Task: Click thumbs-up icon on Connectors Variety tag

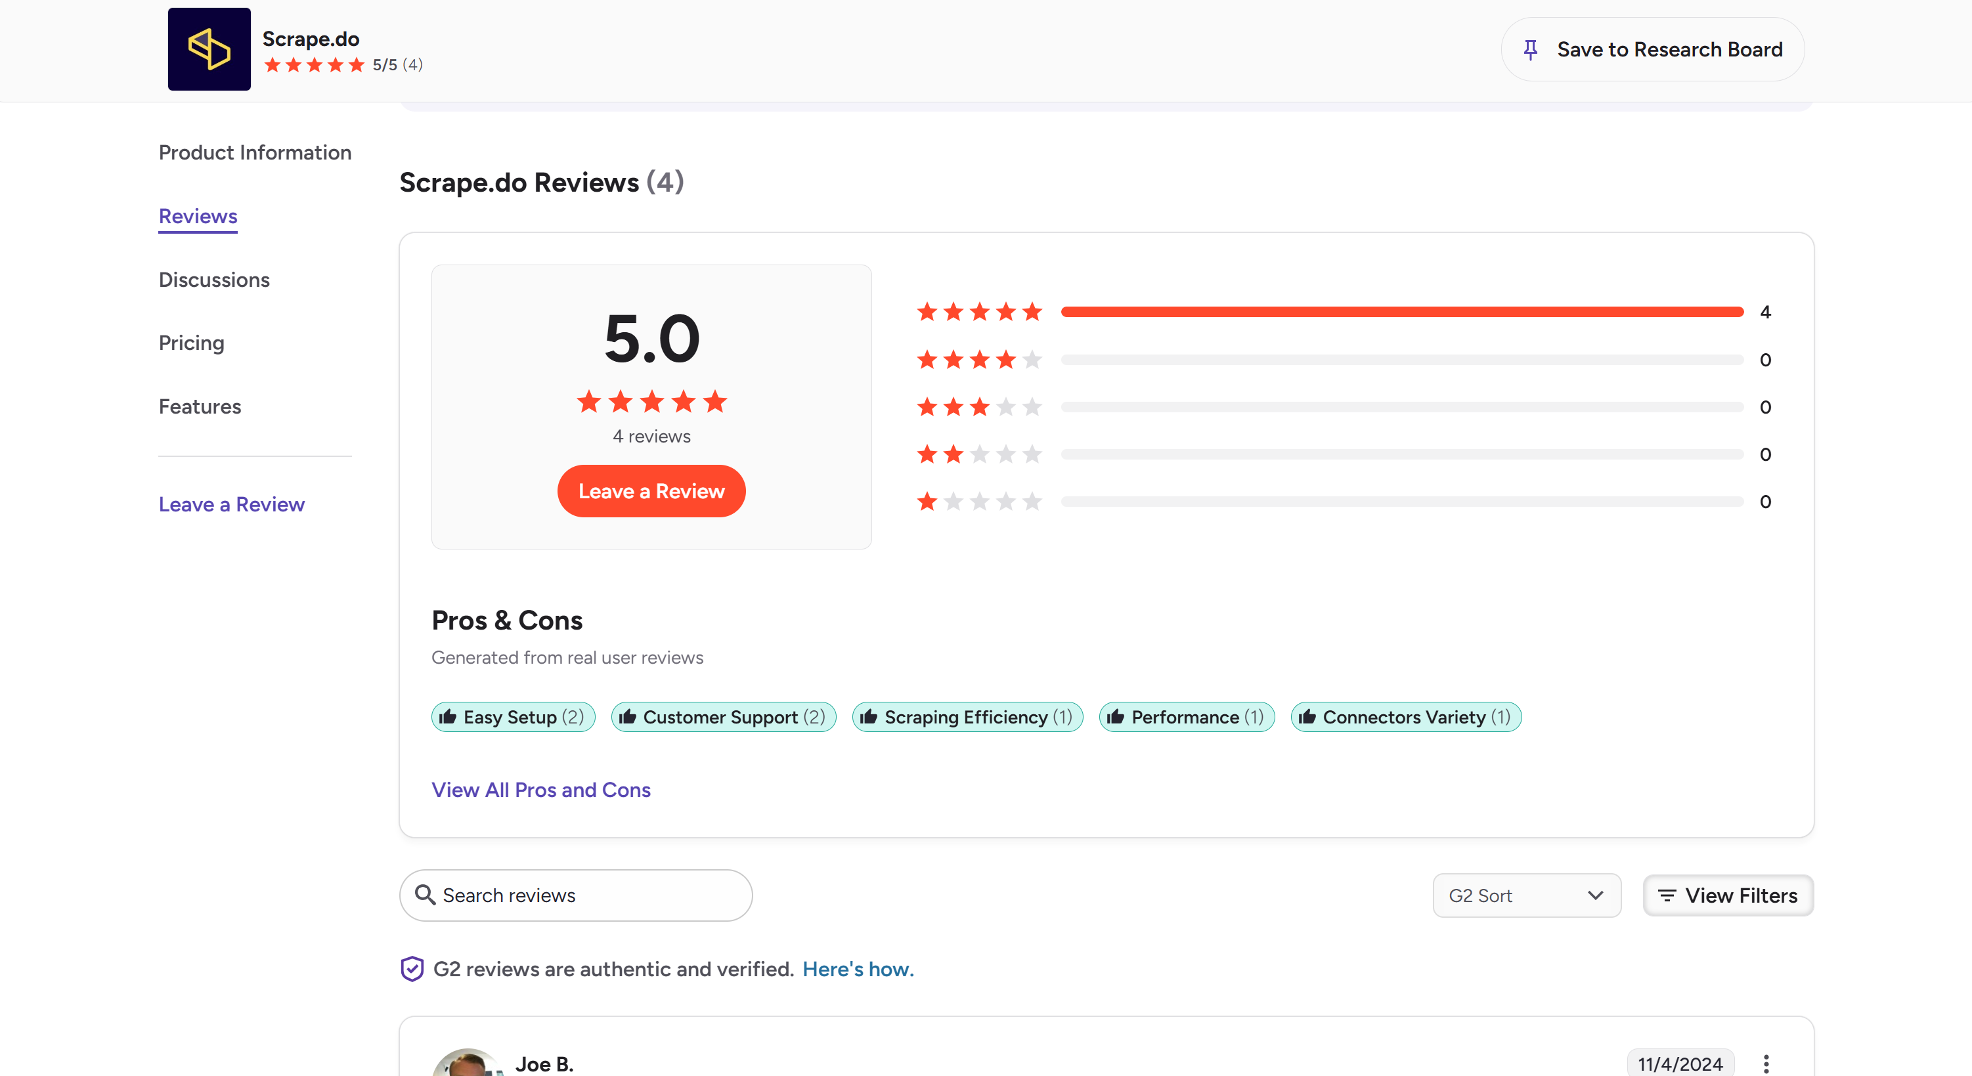Action: point(1307,716)
